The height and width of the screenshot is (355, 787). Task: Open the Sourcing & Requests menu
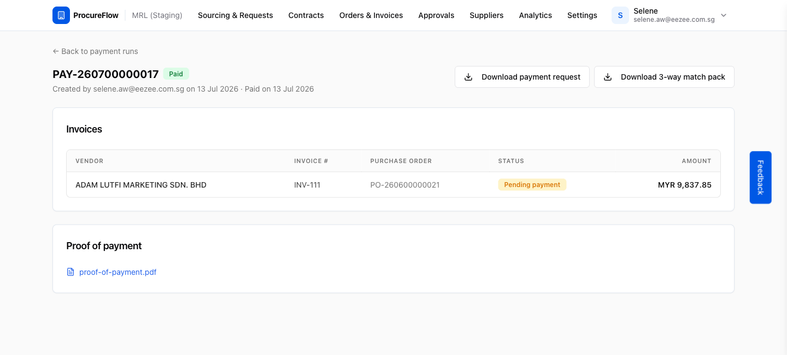[236, 15]
